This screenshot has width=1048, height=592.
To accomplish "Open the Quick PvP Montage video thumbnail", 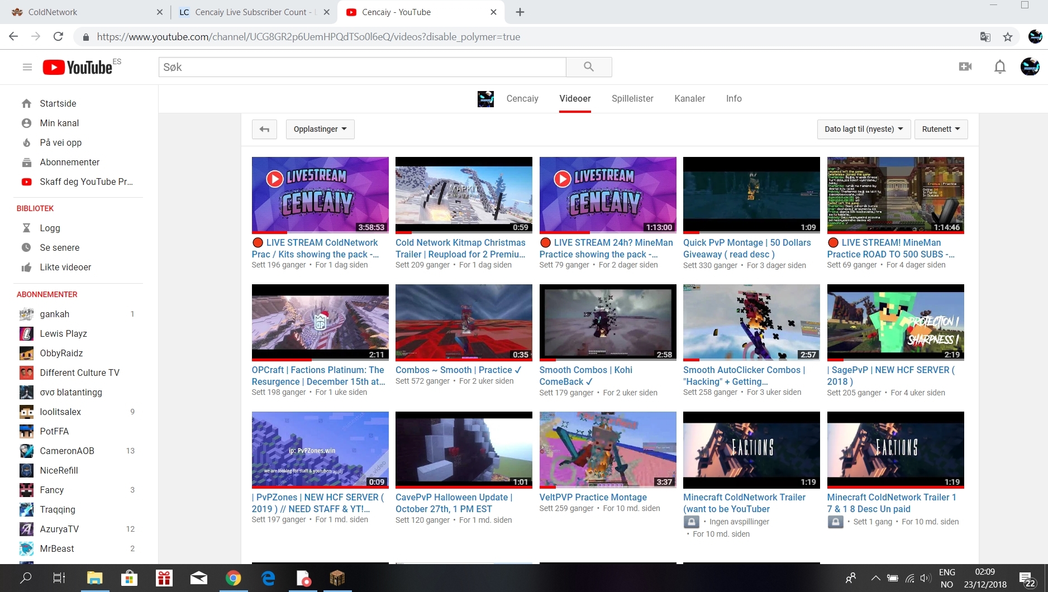I will 751,195.
